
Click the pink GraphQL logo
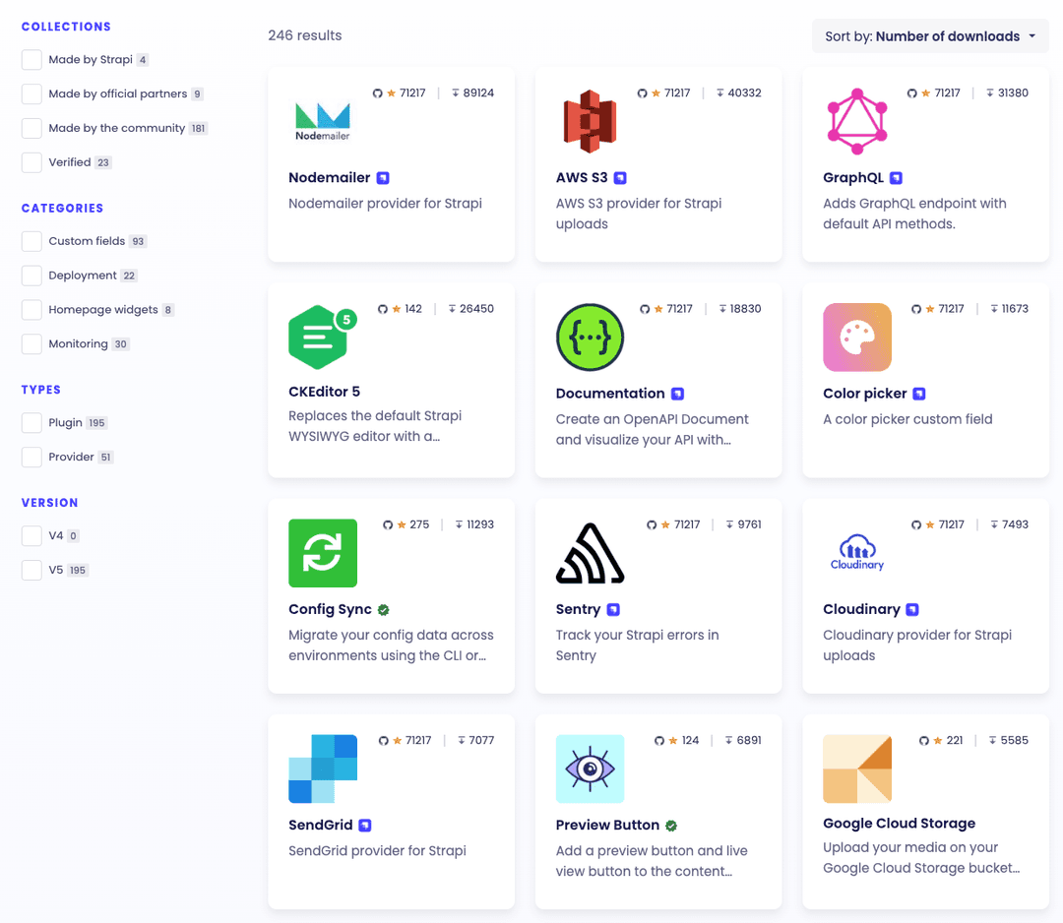click(857, 121)
